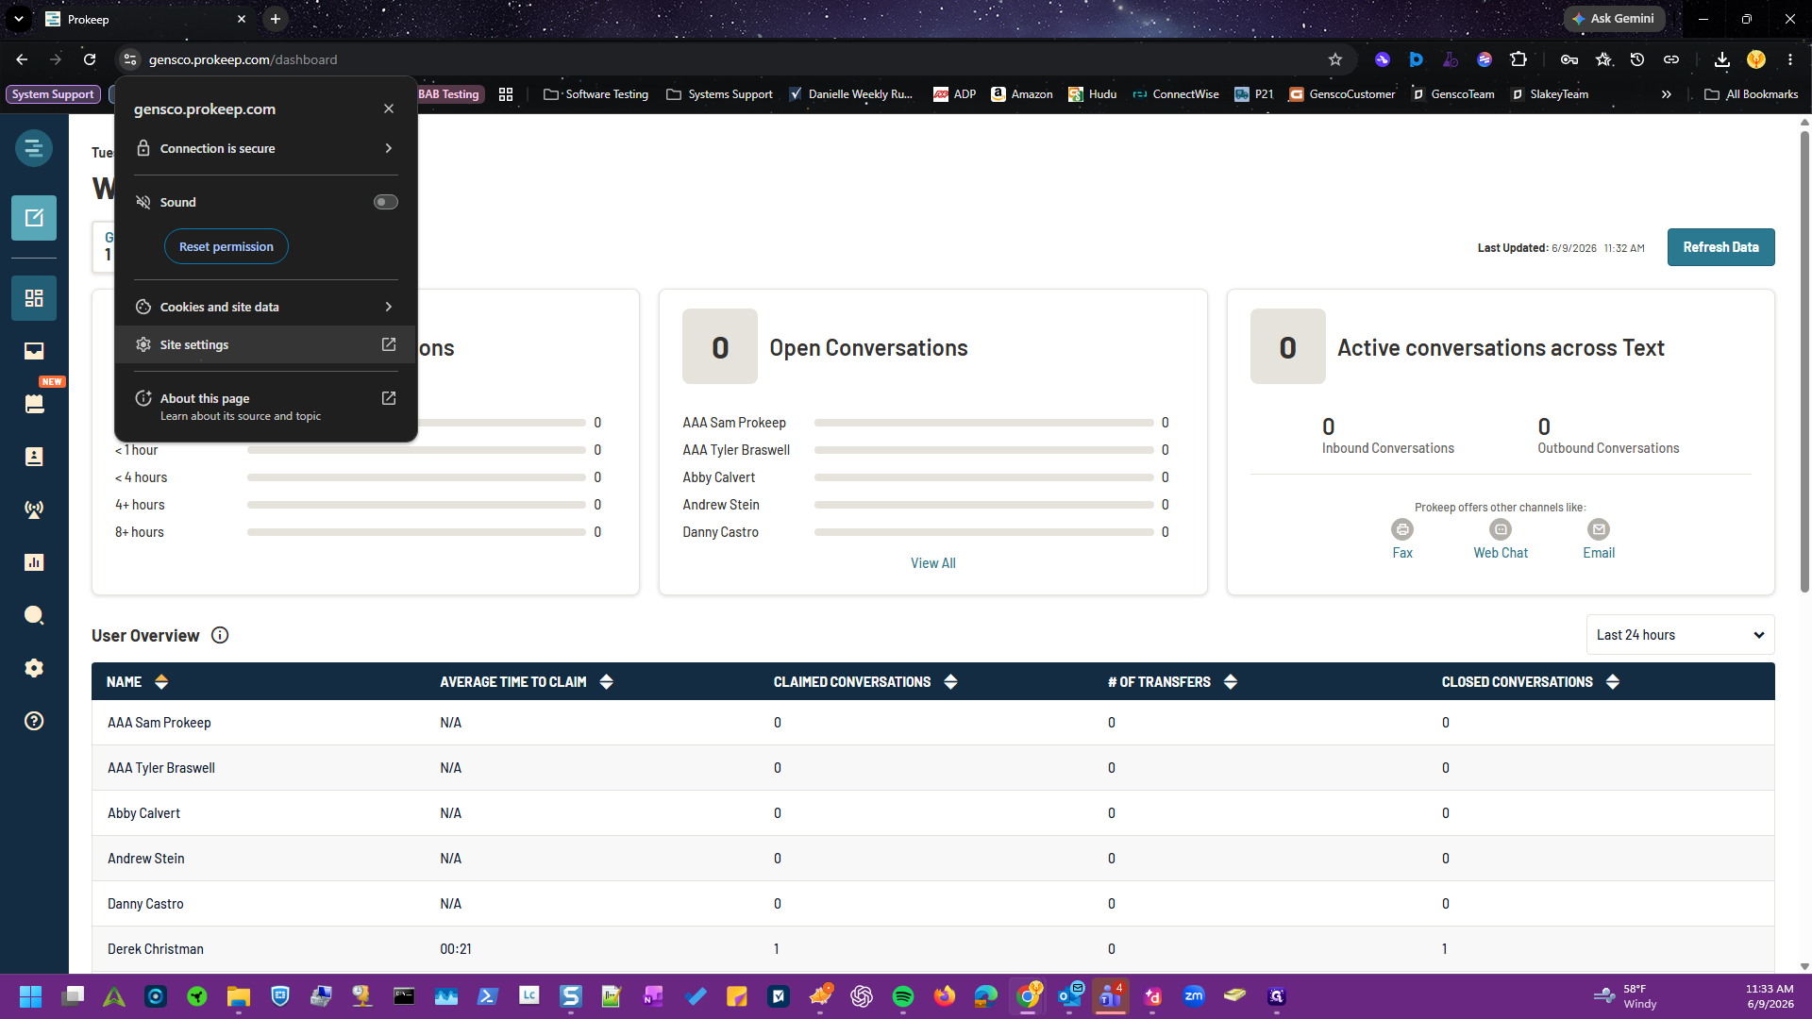Screen dimensions: 1812x1019
Task: Click the Web Chat channel icon
Action: (x=1501, y=529)
